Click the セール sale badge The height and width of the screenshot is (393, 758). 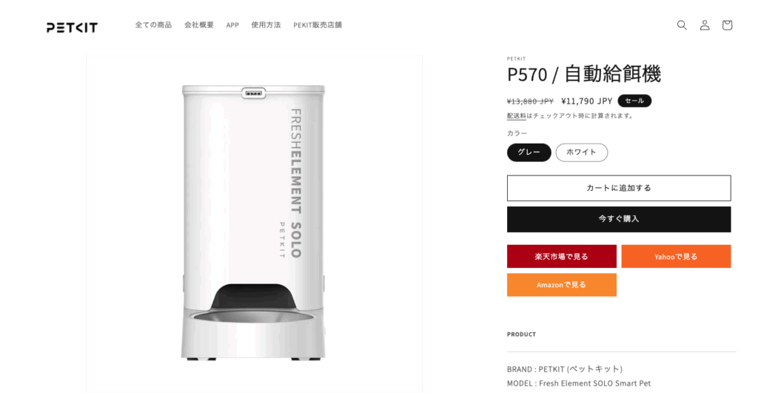click(x=634, y=101)
